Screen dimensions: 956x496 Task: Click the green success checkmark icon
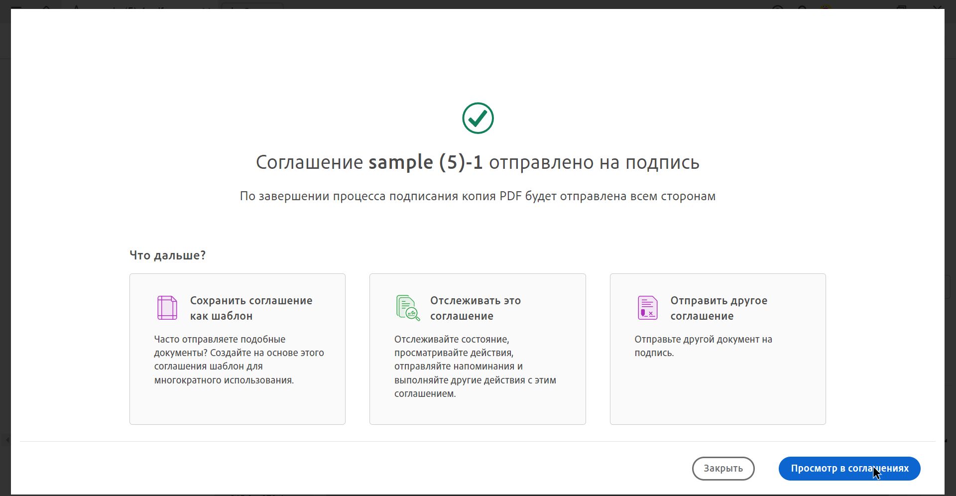point(478,118)
